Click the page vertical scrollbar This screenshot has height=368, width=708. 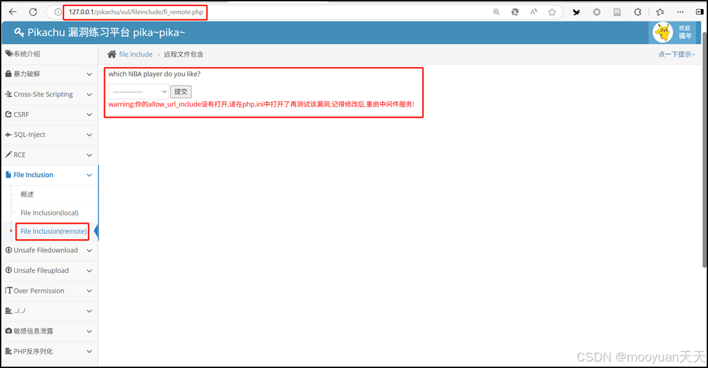pos(704,149)
